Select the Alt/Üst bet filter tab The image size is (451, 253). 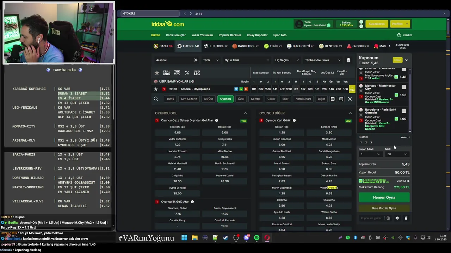coord(209,99)
